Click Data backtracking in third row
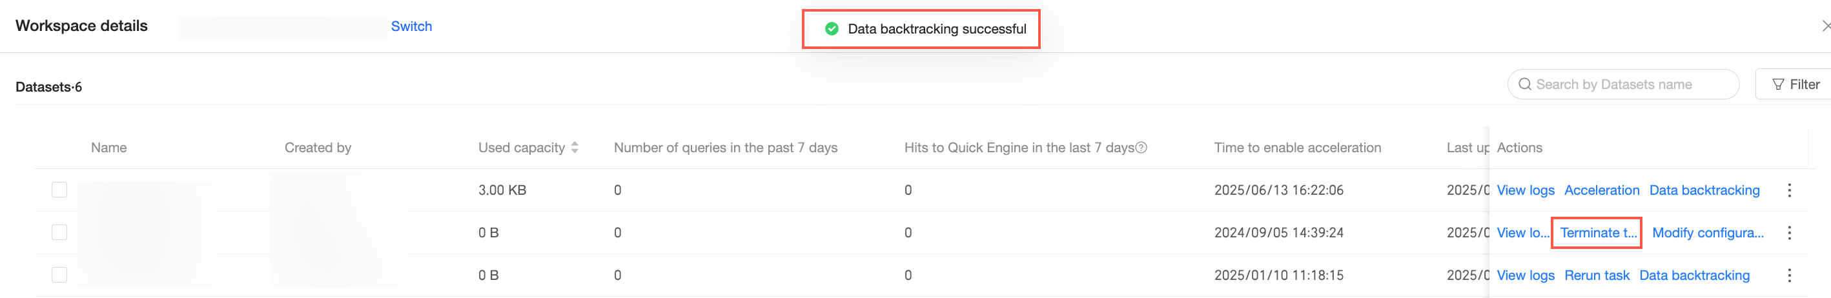1831x298 pixels. (x=1694, y=275)
